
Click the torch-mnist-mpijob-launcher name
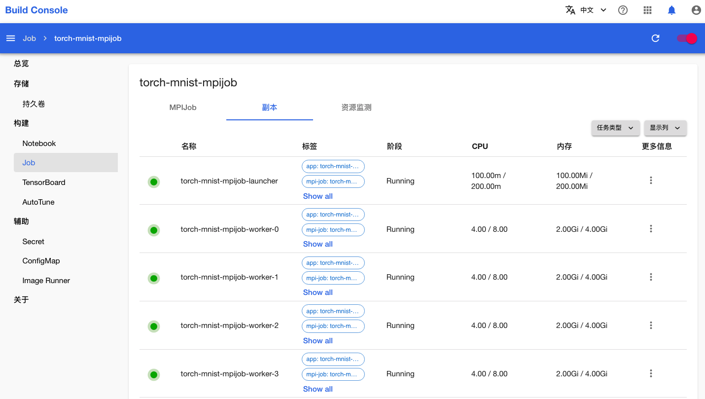tap(229, 181)
